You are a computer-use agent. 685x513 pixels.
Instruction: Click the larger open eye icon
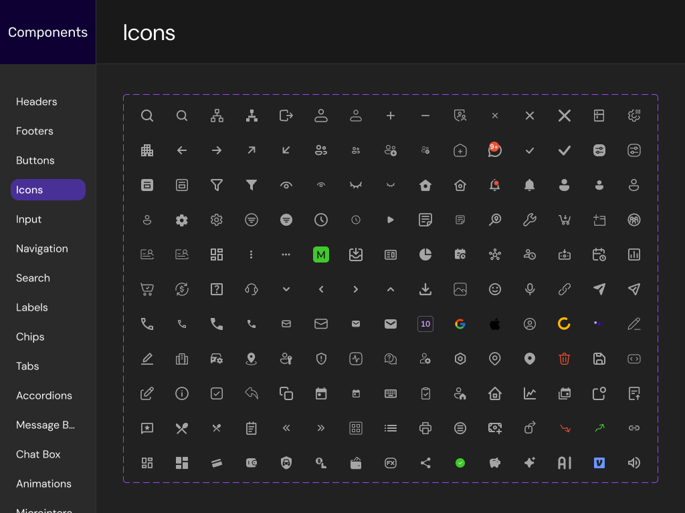(x=286, y=185)
